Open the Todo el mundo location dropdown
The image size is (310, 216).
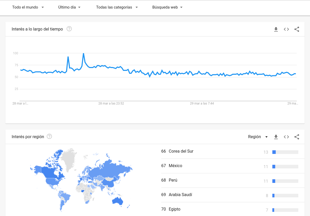tap(28, 7)
